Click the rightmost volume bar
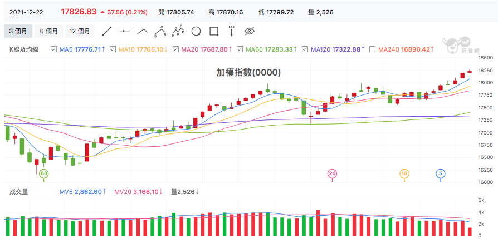Viewport: 498px width, 239px height. coord(470,232)
